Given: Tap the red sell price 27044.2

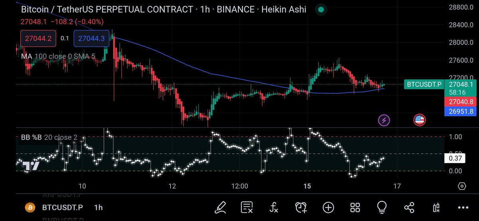Looking at the screenshot, I should (x=38, y=38).
